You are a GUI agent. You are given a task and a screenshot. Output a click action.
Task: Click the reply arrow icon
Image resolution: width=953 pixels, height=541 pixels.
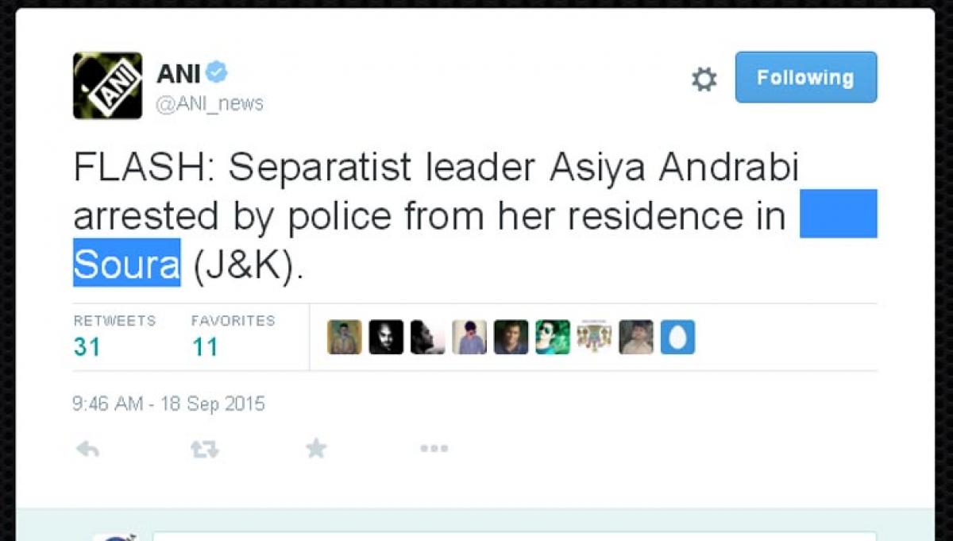click(87, 449)
